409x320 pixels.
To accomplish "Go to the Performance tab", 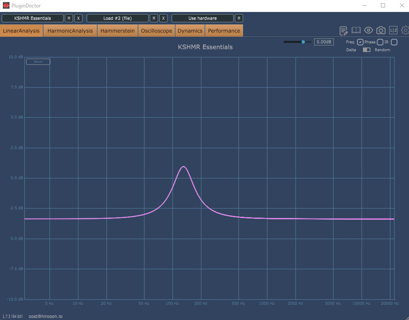I will tap(224, 31).
